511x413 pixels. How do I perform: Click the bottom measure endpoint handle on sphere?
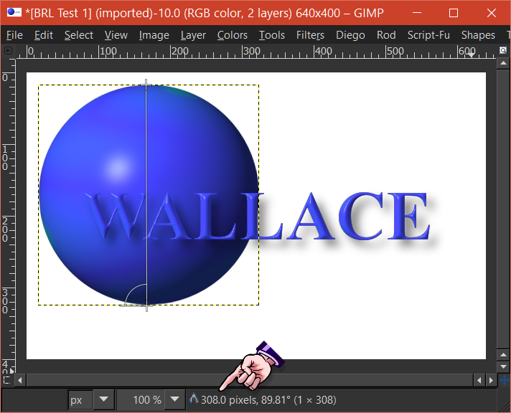146,306
